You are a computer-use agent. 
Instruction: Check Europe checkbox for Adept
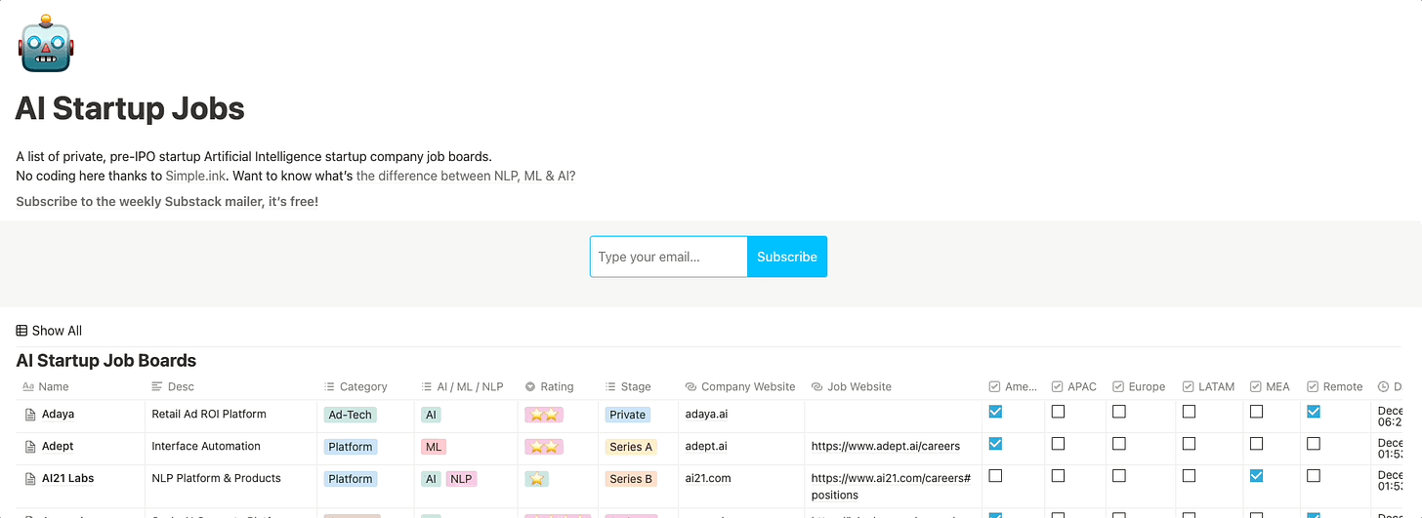click(1119, 444)
